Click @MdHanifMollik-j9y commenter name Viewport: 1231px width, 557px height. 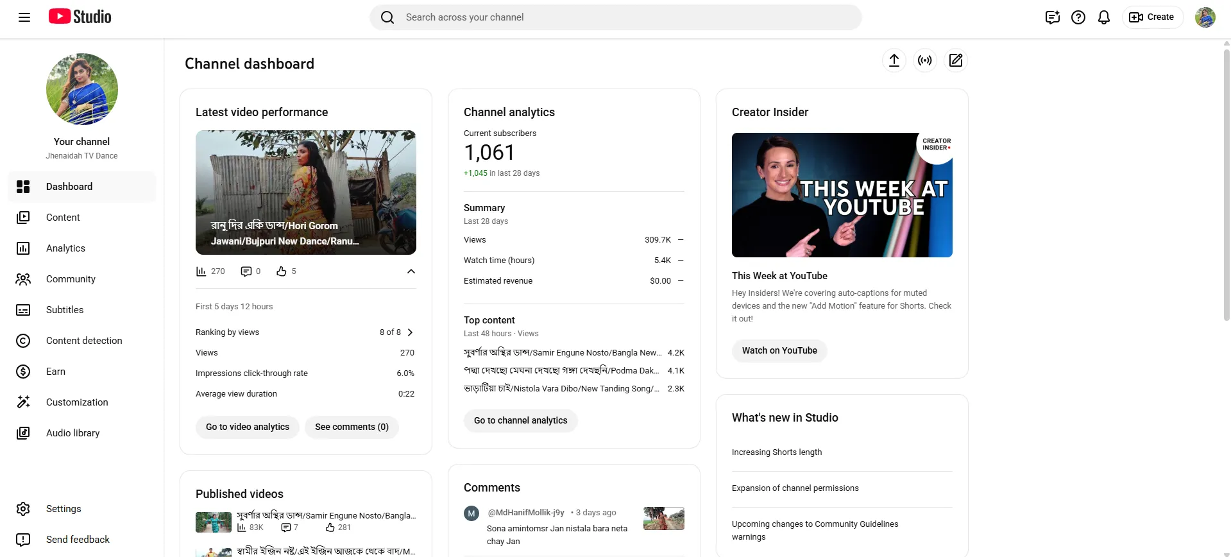click(526, 513)
